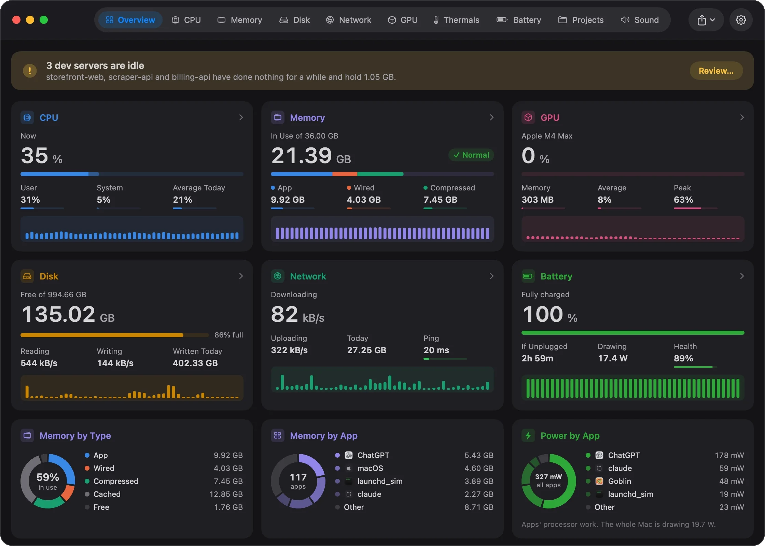The image size is (765, 546).
Task: Click the CPU card title
Action: [x=49, y=117]
